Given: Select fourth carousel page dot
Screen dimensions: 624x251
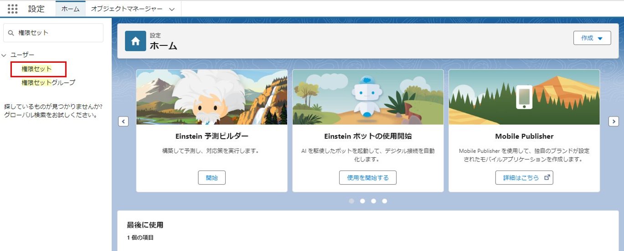Looking at the screenshot, I should tap(385, 201).
